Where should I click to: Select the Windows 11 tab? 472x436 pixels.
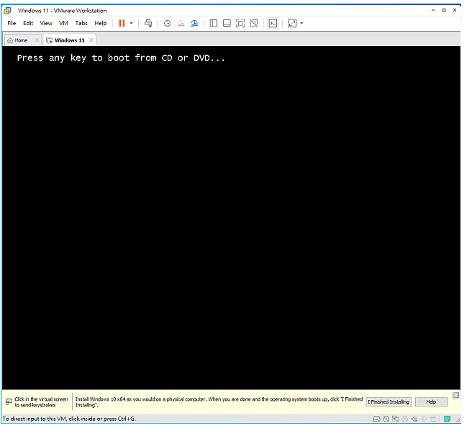pos(70,40)
